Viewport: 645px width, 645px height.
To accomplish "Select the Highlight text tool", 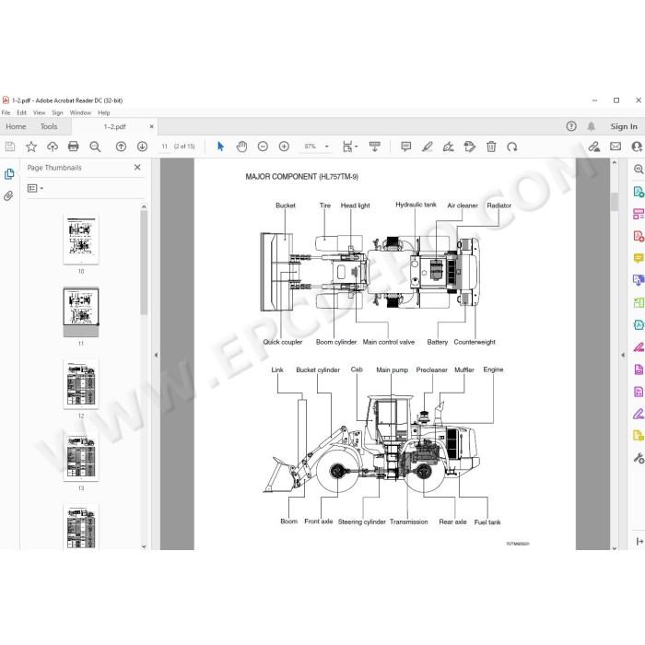I will click(x=428, y=147).
